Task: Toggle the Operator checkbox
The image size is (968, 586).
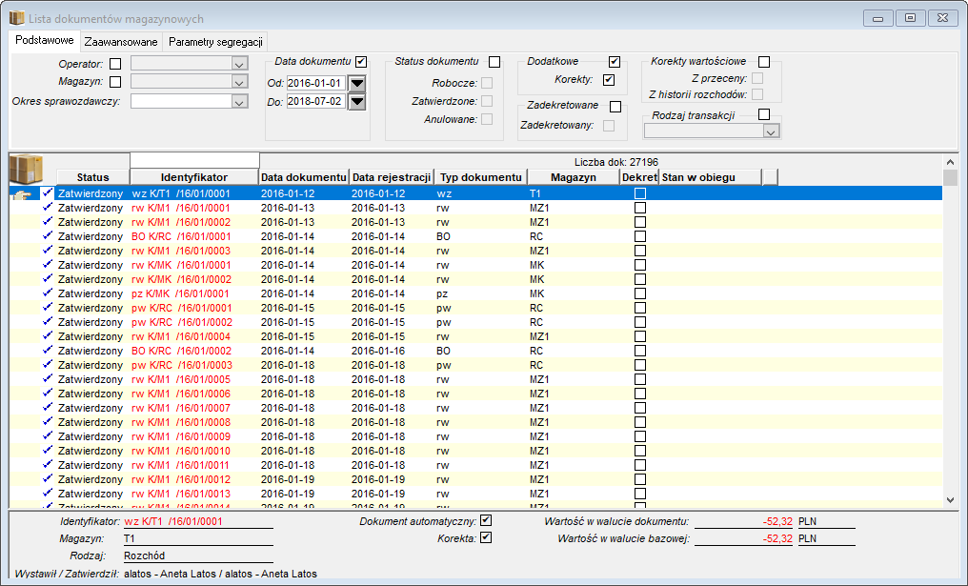Action: click(115, 64)
